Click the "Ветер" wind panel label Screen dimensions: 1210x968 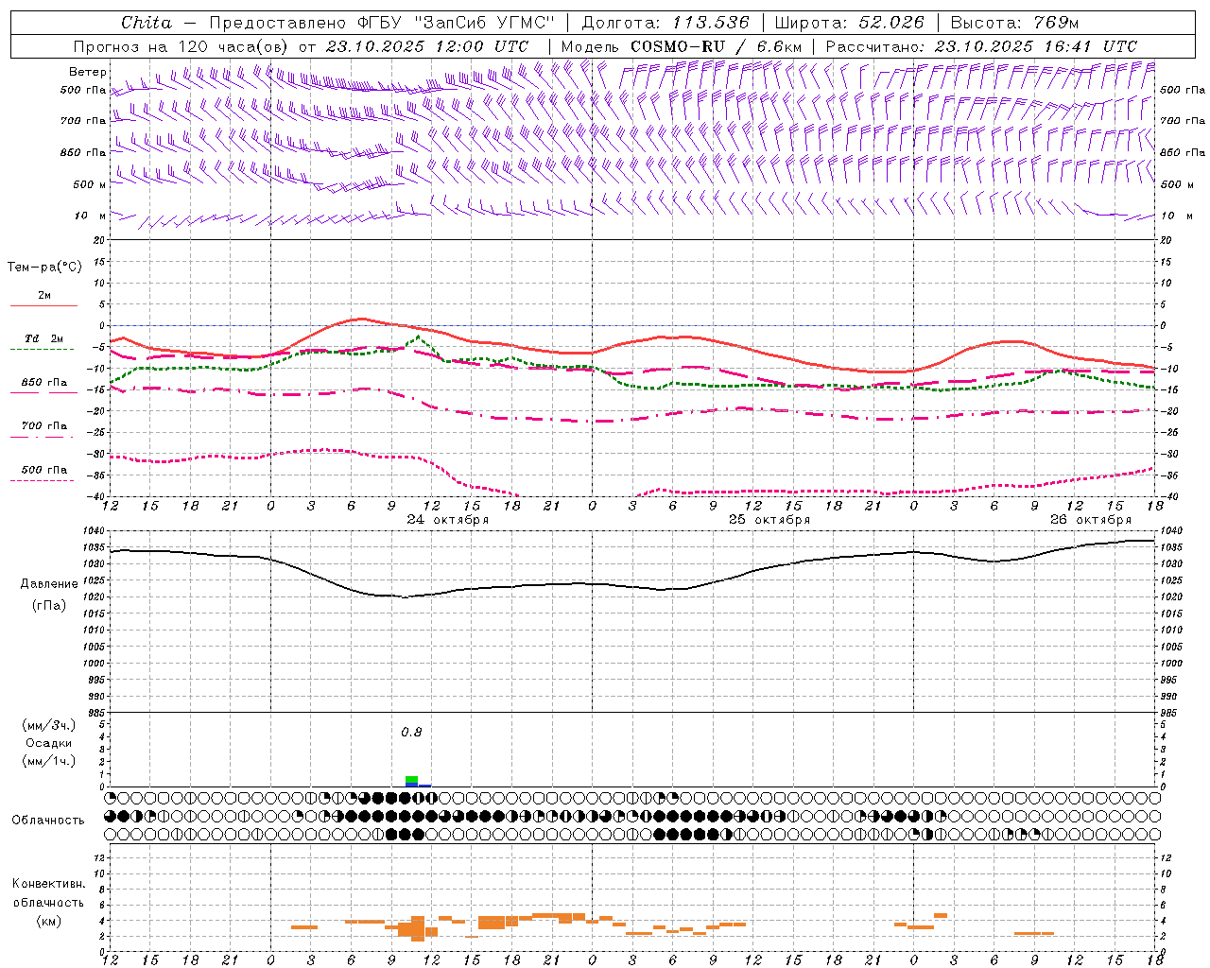[x=88, y=72]
